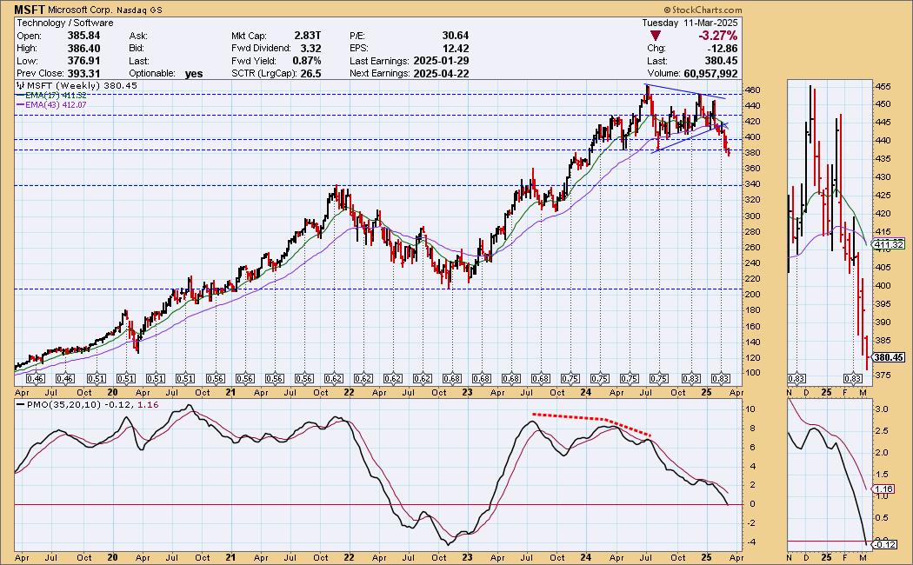This screenshot has height=565, width=913.
Task: Click the Last Earnings date 2025-01-29
Action: click(441, 61)
